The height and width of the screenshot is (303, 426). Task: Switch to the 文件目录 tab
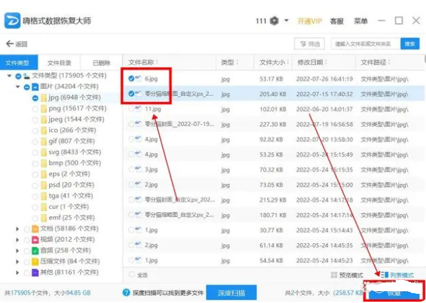click(59, 62)
